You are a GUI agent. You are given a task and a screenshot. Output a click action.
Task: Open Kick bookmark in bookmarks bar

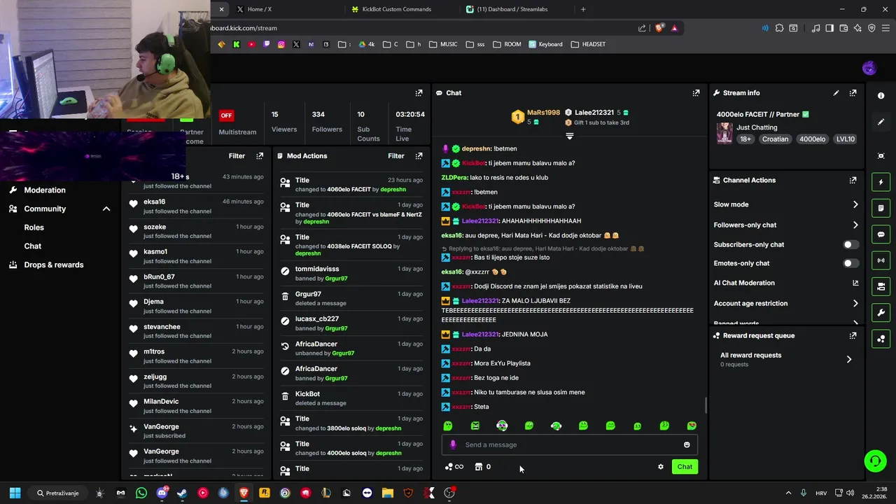pyautogui.click(x=237, y=44)
